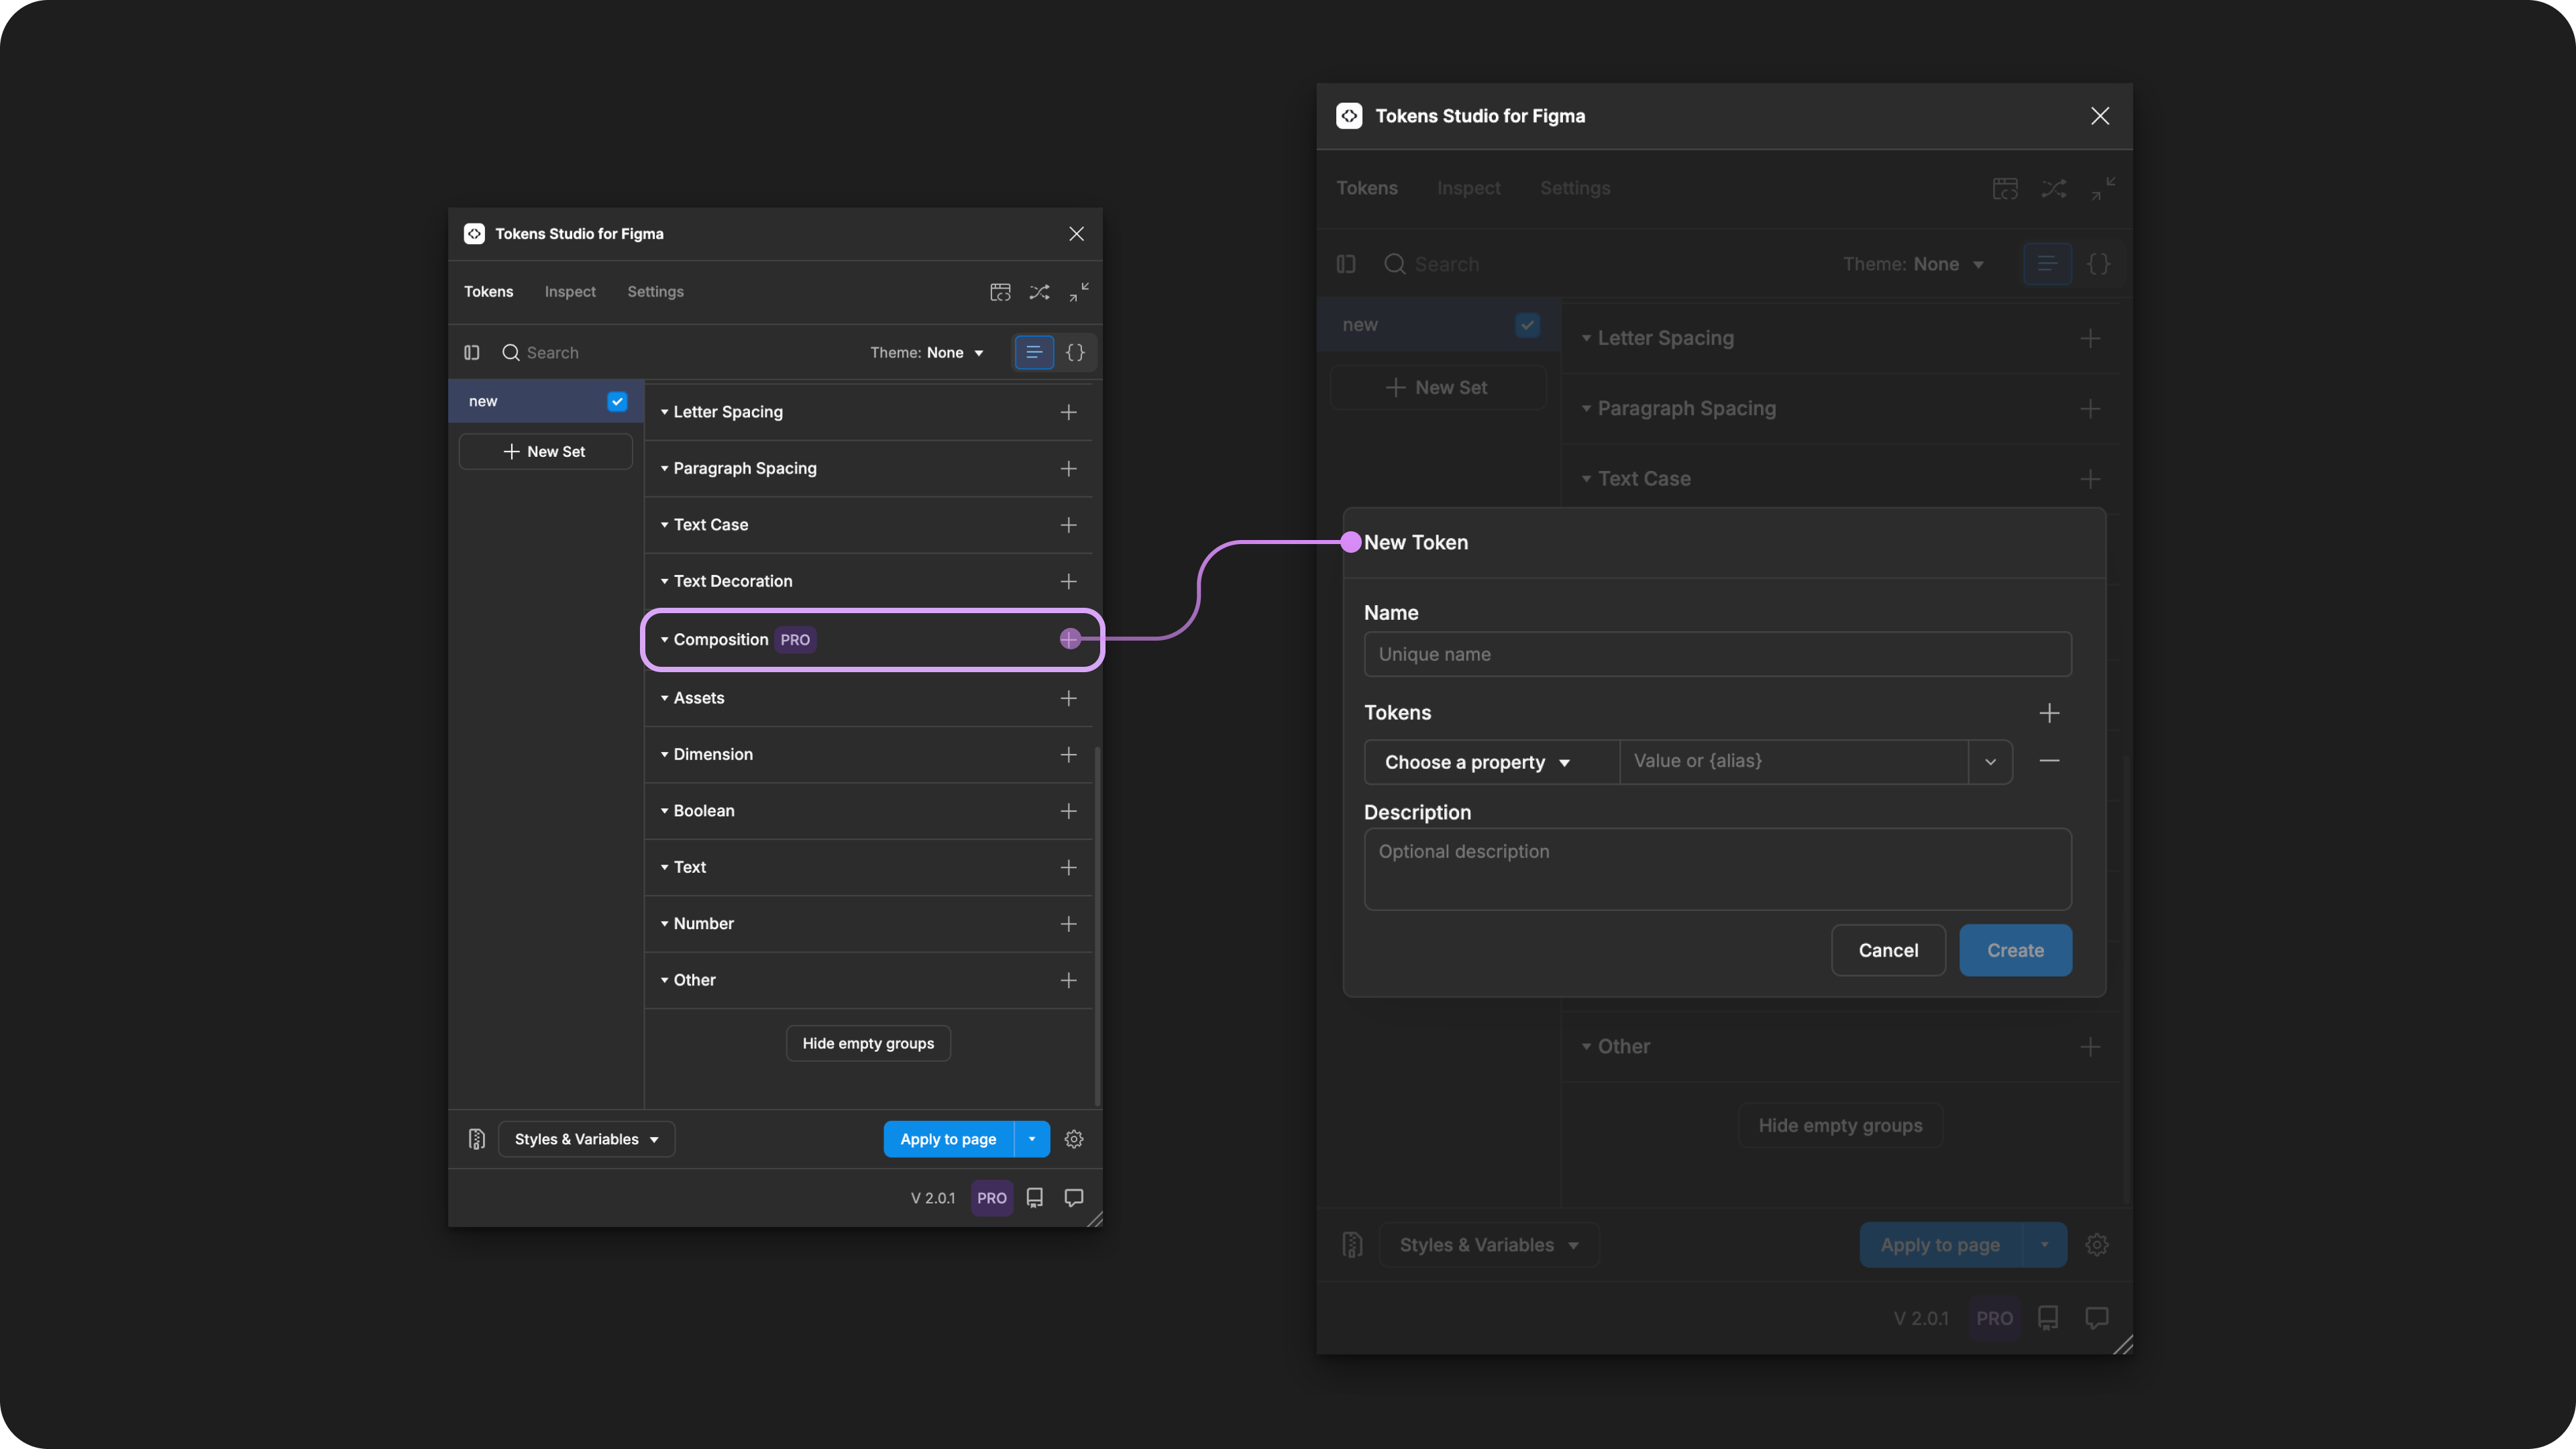Click the search magnifier icon in left window
The image size is (2576, 1449).
tap(510, 352)
